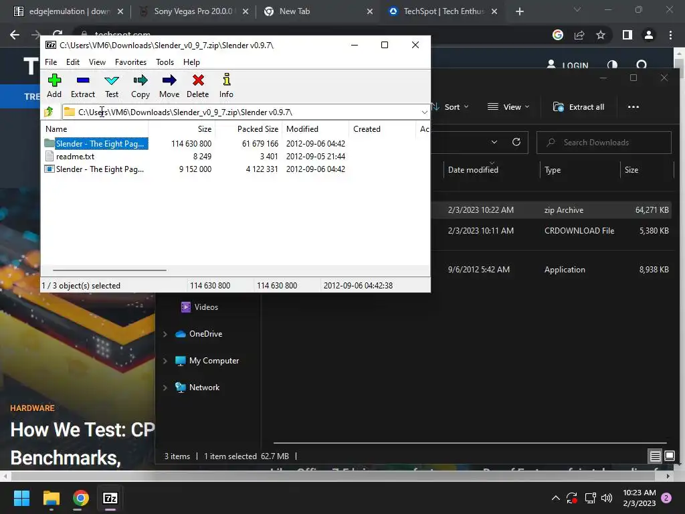
Task: Expand the Network tree node
Action: 165,388
